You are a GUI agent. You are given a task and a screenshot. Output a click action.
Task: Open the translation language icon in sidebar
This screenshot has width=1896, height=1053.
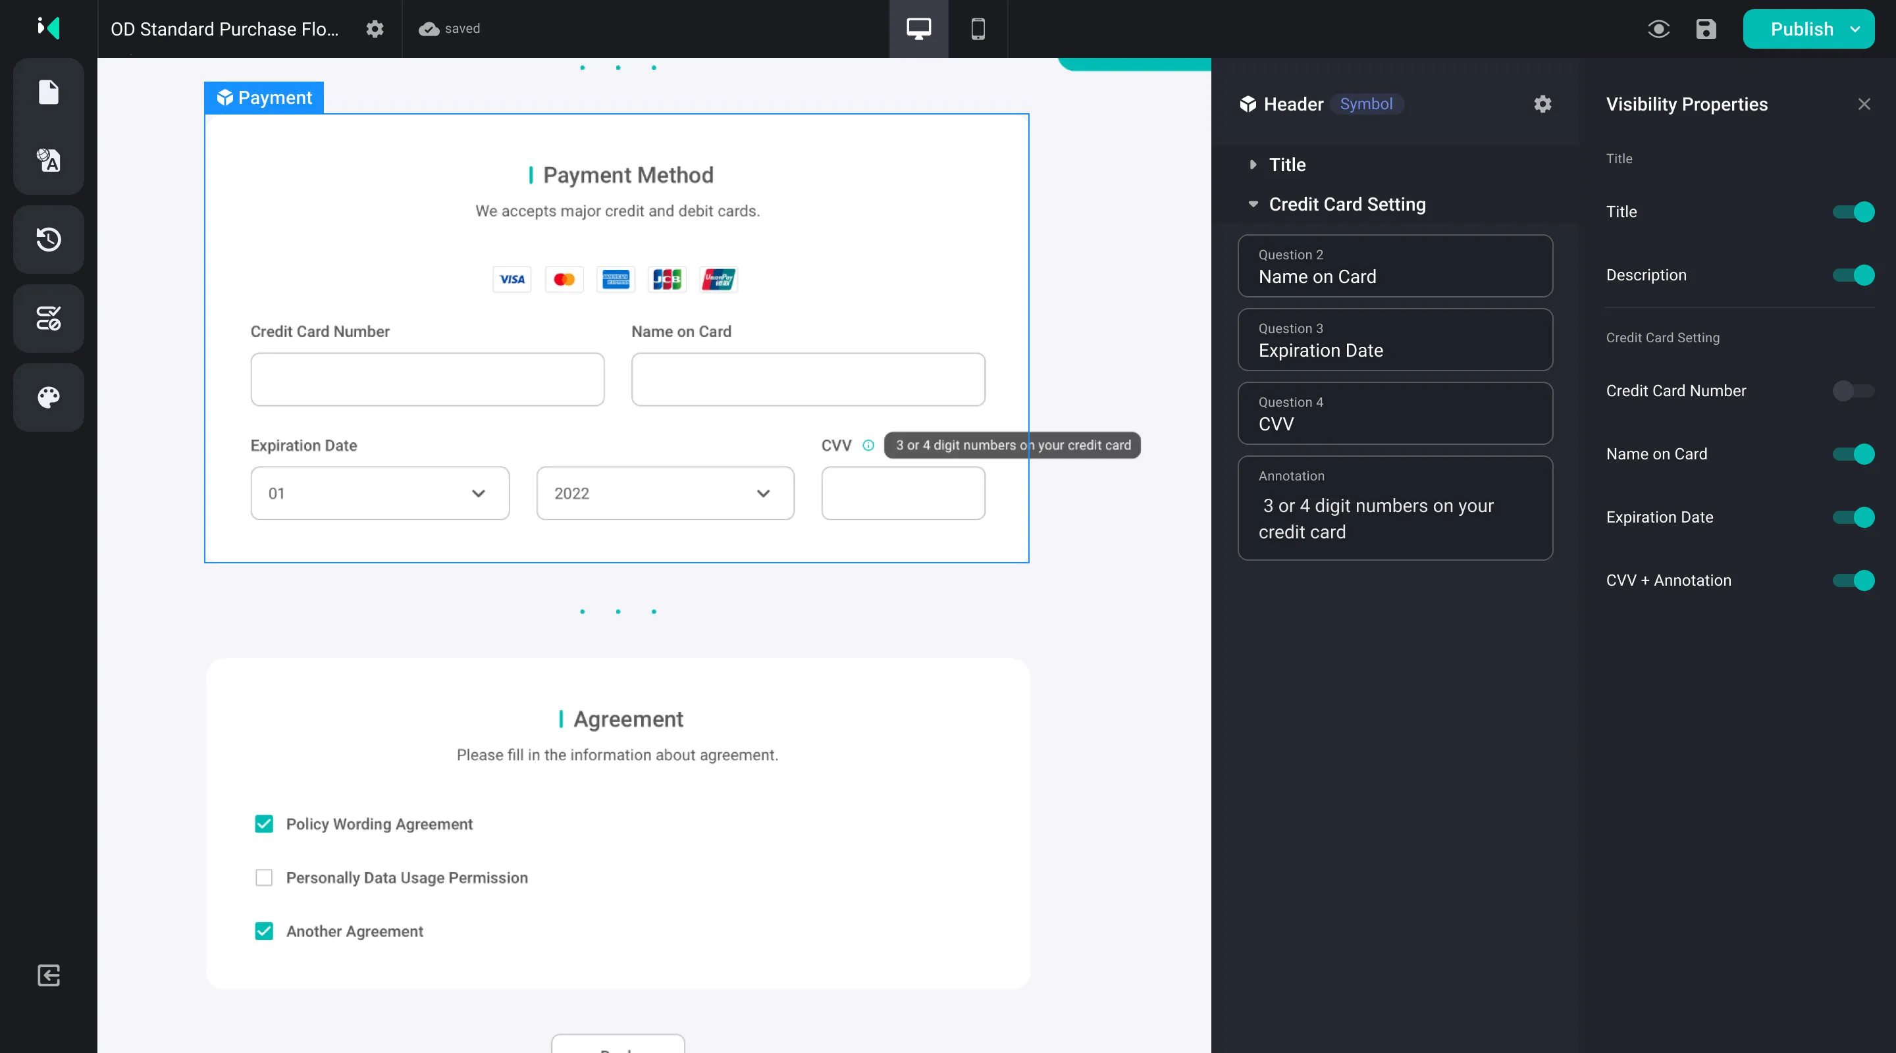pyautogui.click(x=49, y=160)
